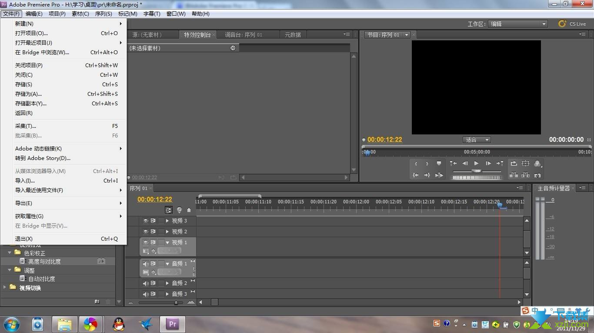Click the Set Encore Chapter Marker icon
Viewport: 594px width, 333px height.
[179, 210]
